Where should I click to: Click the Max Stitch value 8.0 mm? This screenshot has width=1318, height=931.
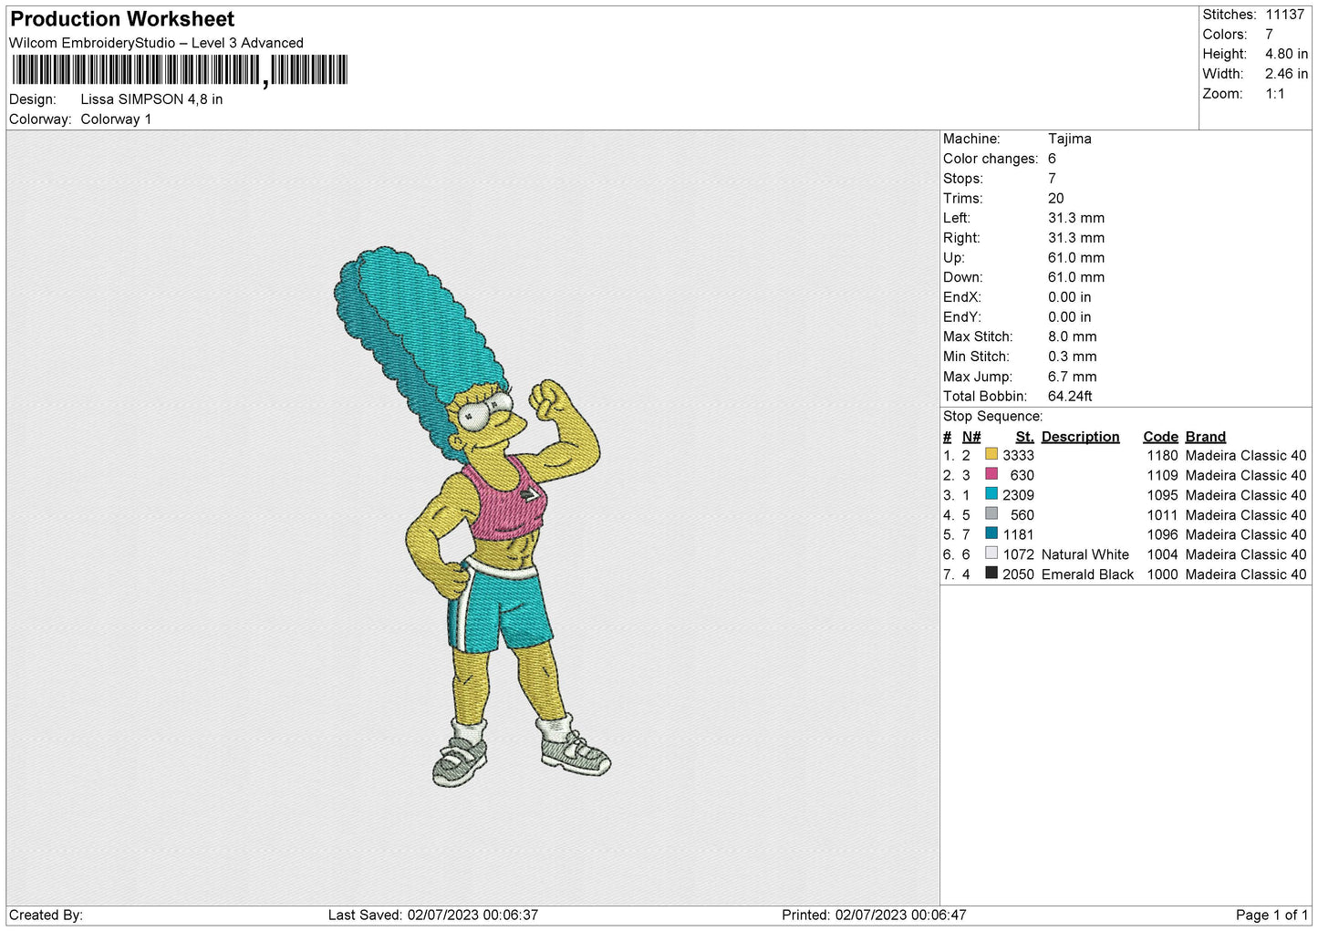coord(1072,336)
